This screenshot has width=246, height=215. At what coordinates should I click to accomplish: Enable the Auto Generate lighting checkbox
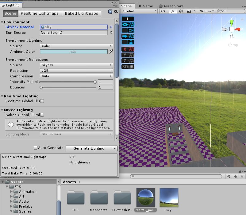click(x=36, y=148)
